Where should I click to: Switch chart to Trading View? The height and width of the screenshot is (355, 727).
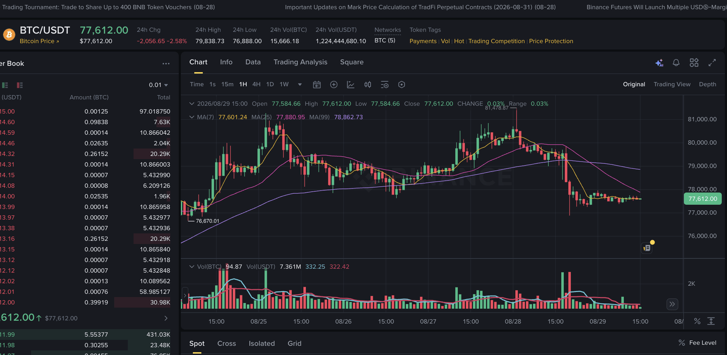pos(672,84)
